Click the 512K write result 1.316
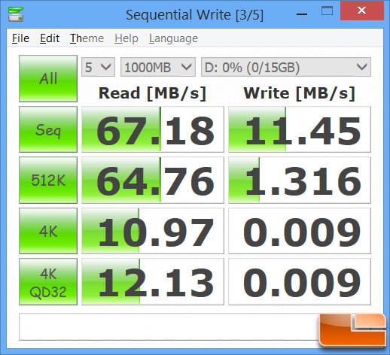Image resolution: width=390 pixels, height=355 pixels. (300, 180)
